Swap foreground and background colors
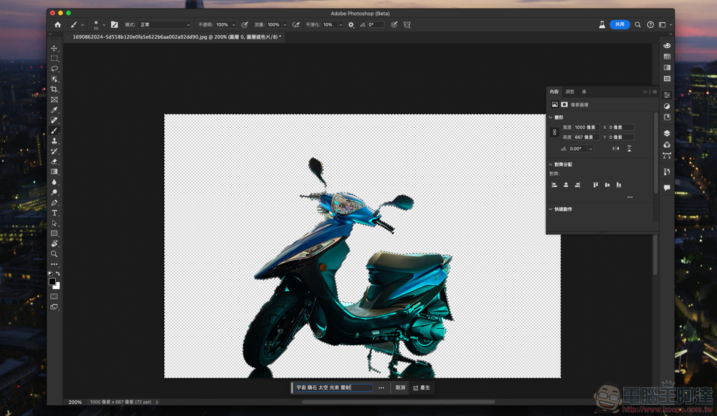 coord(57,274)
